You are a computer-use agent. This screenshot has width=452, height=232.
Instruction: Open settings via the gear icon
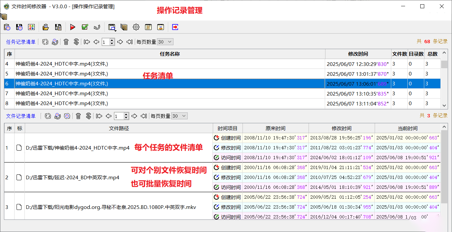click(136, 27)
